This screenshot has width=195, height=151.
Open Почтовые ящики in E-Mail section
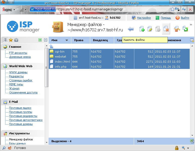(20, 108)
